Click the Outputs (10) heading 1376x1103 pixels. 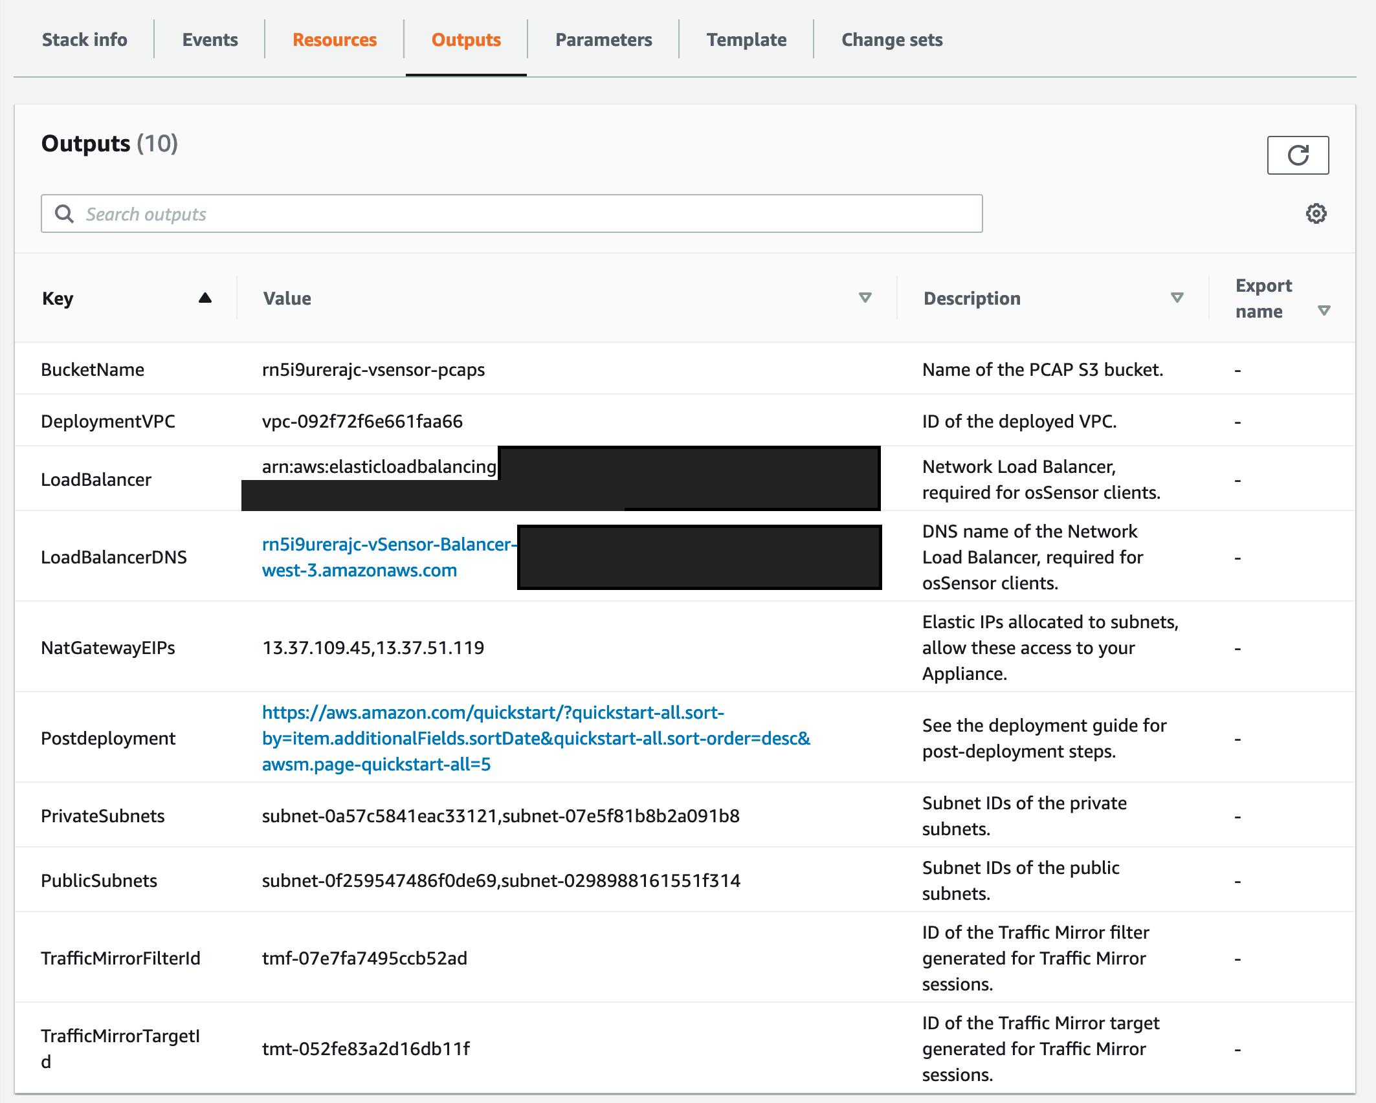[109, 143]
